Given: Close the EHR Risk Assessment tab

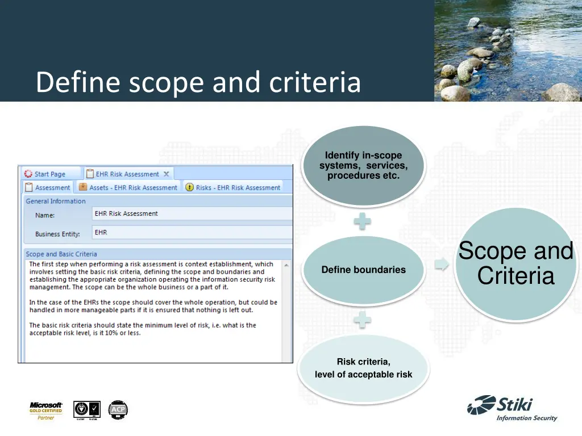Looking at the screenshot, I should coord(167,174).
